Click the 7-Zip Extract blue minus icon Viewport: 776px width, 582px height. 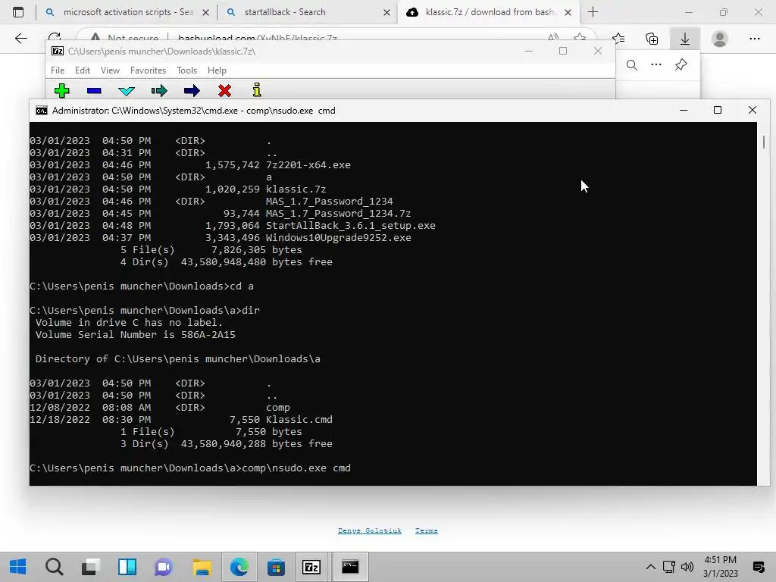tap(94, 91)
